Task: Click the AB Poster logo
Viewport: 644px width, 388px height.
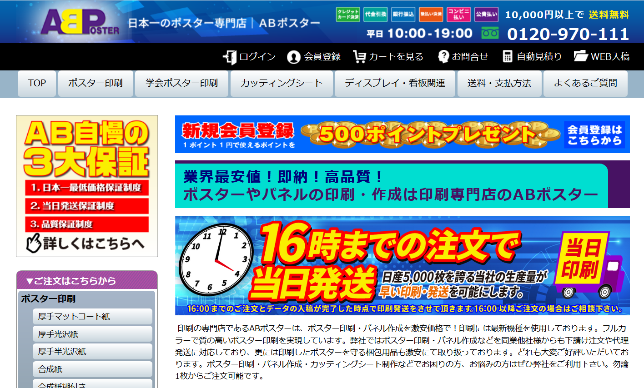Action: click(80, 22)
